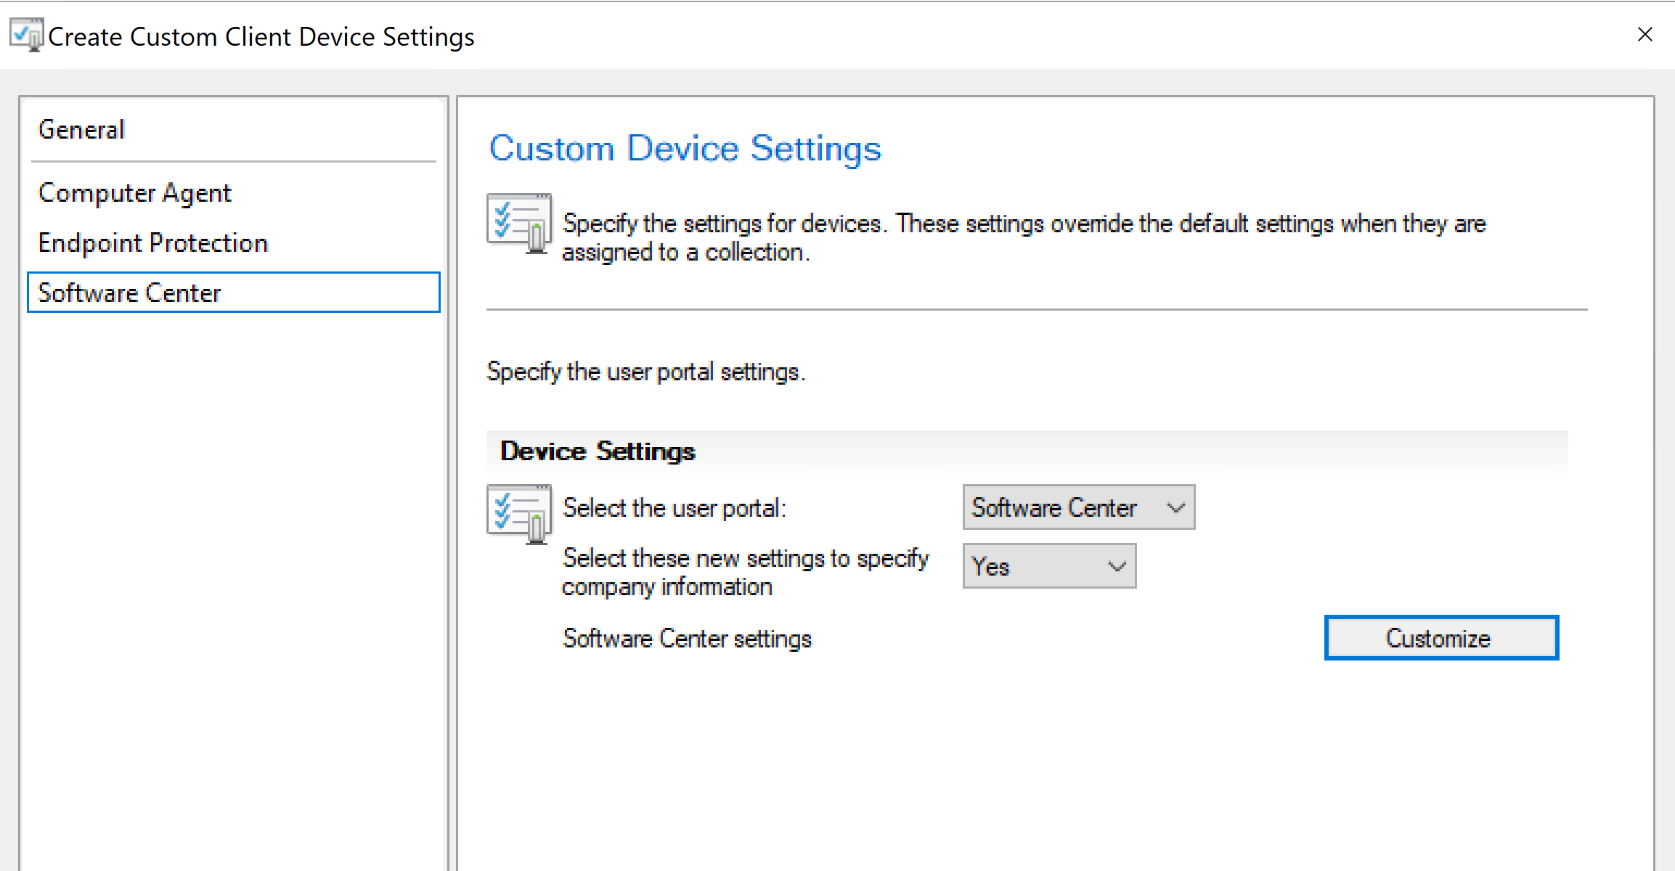Open Endpoint Protection settings page
Screen dimensions: 1675x871
(x=152, y=243)
